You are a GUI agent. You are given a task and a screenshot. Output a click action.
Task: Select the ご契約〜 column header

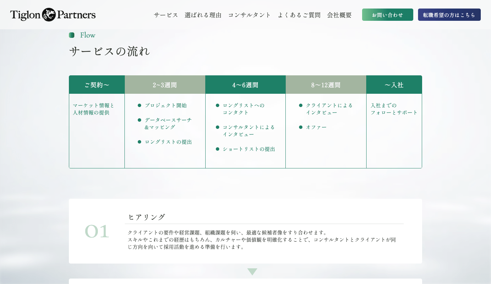click(x=97, y=85)
